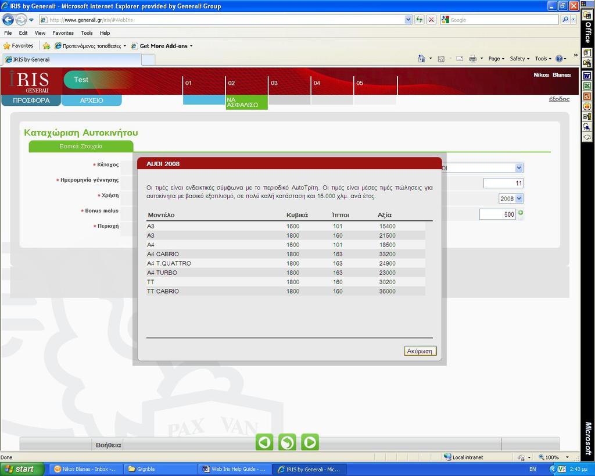Open the Favorites menu

coord(63,33)
